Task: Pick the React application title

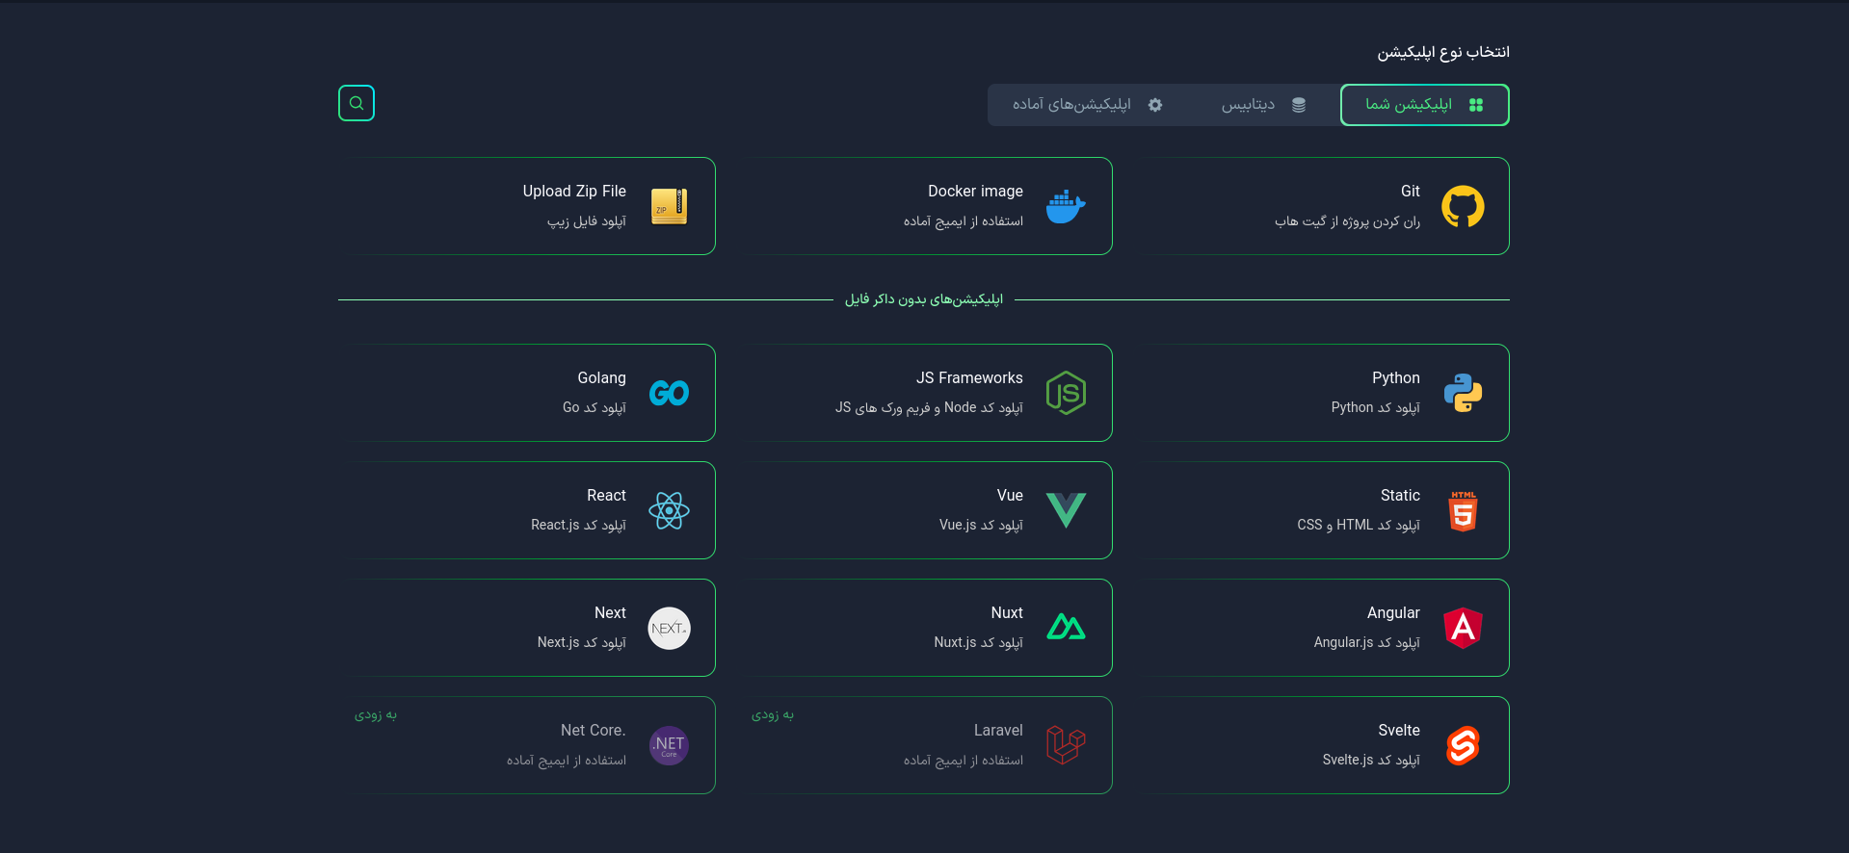Action: pos(607,495)
